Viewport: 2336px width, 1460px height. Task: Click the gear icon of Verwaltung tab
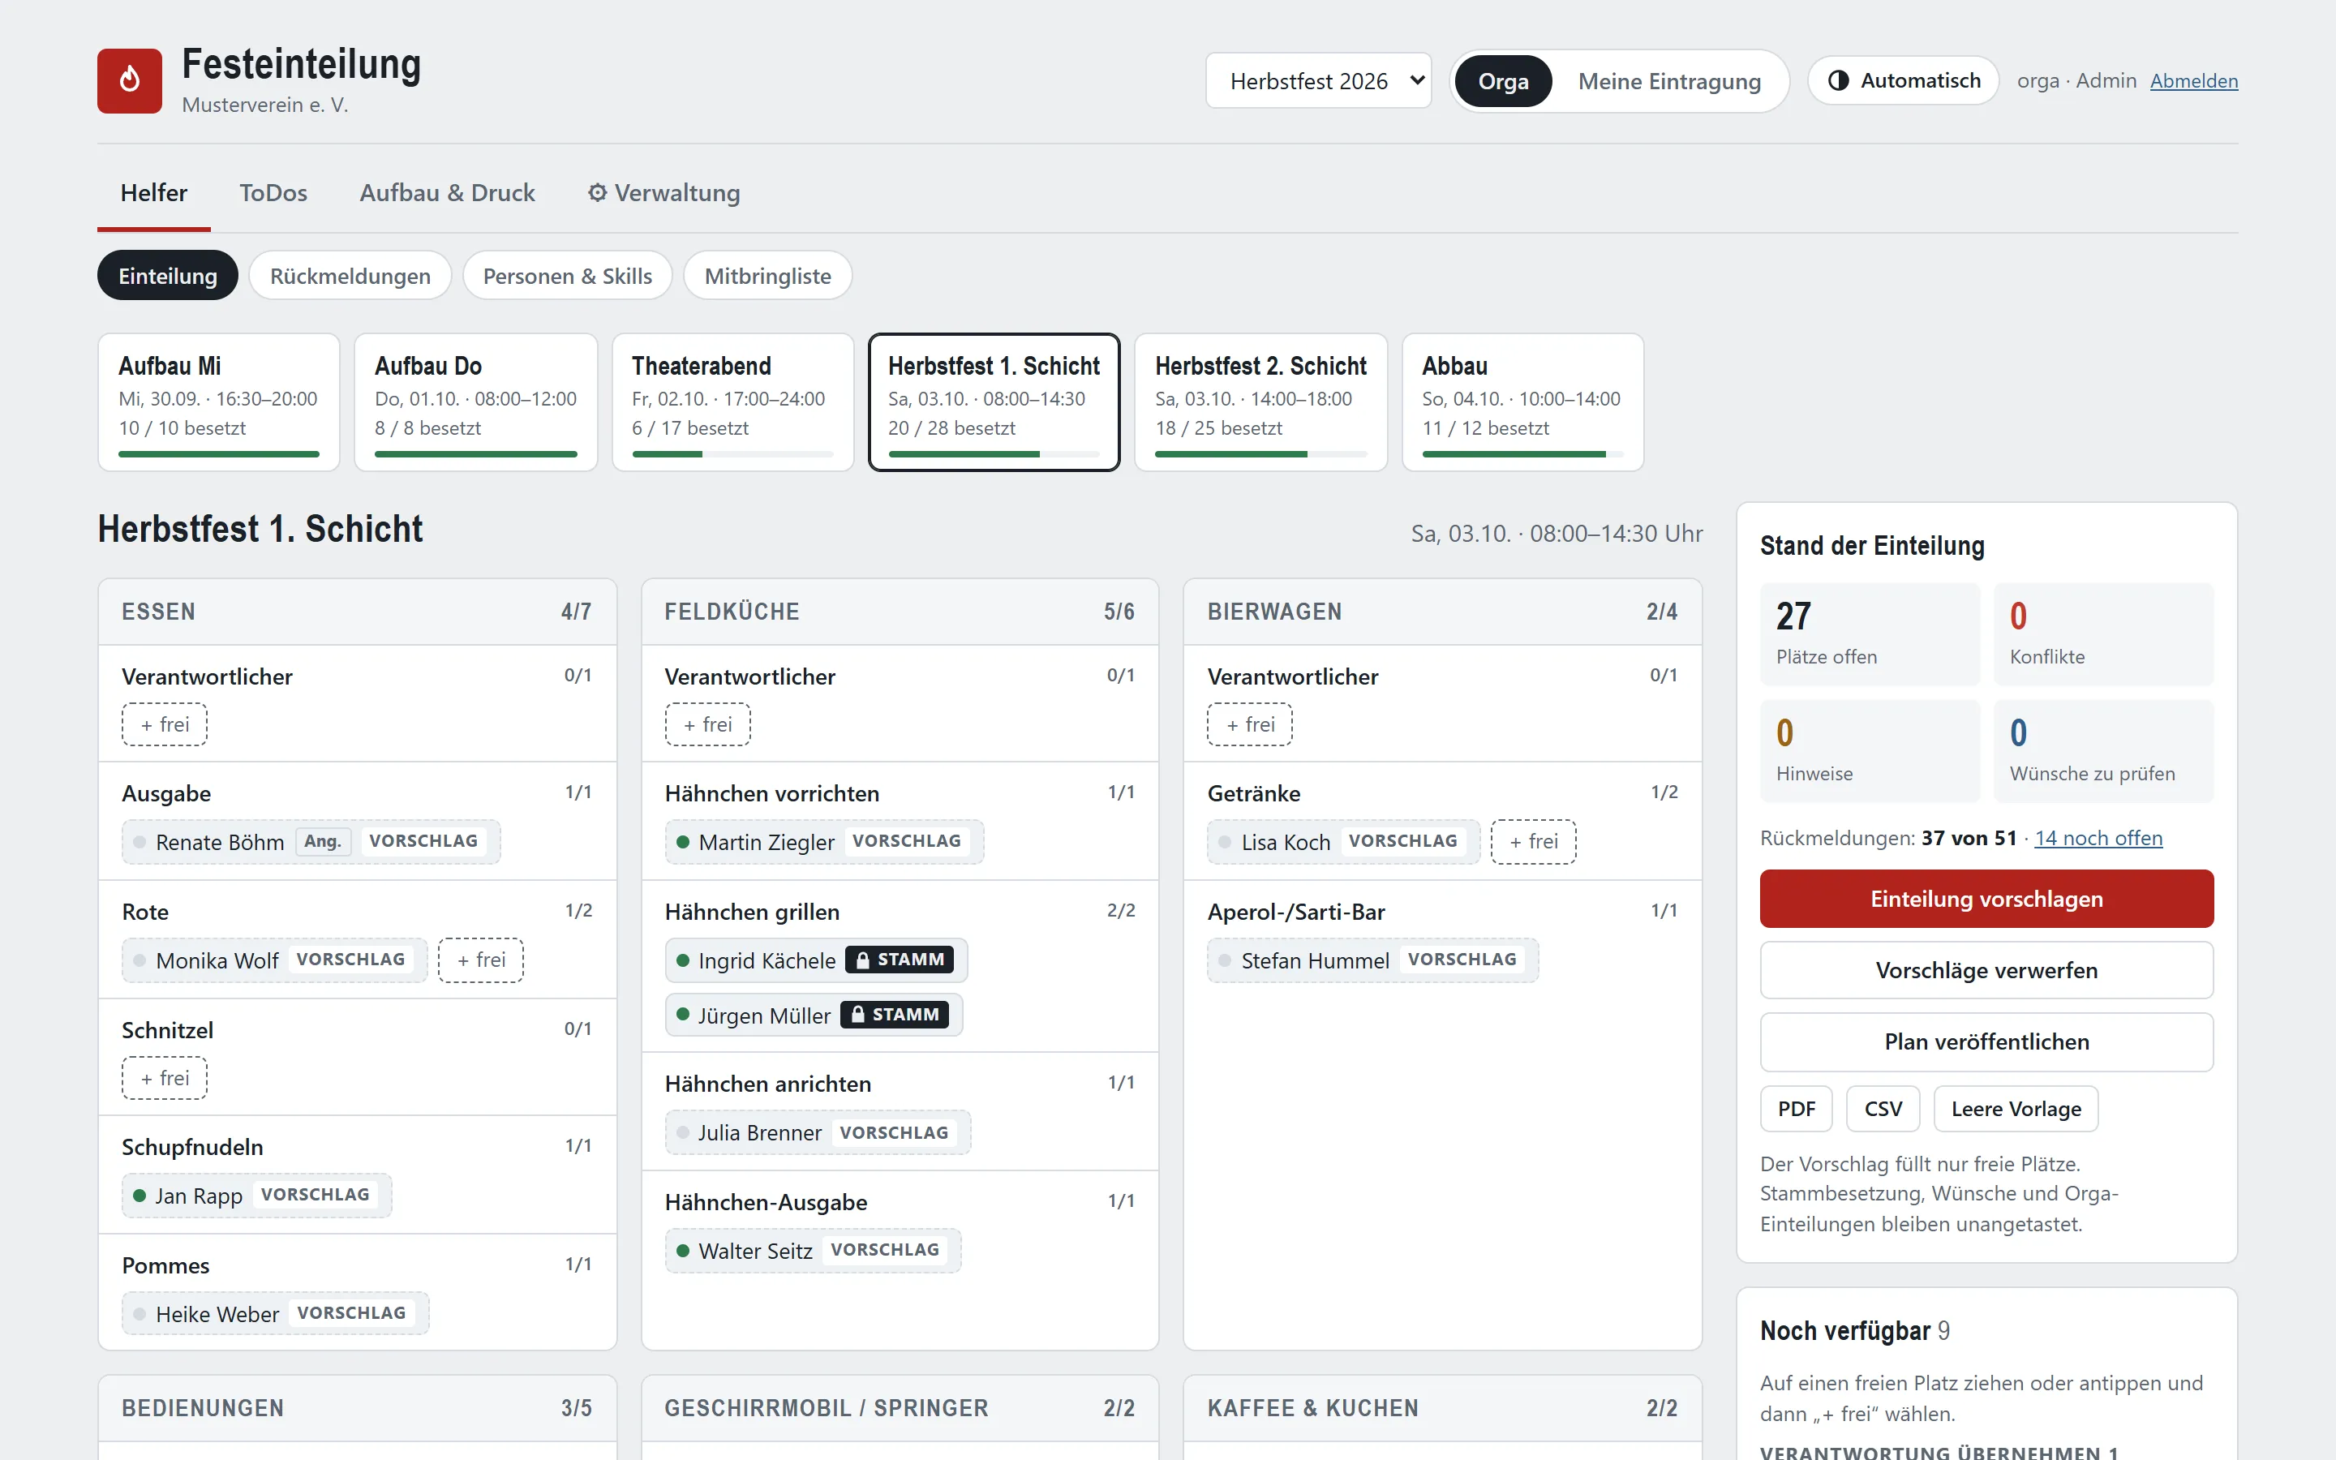click(598, 193)
